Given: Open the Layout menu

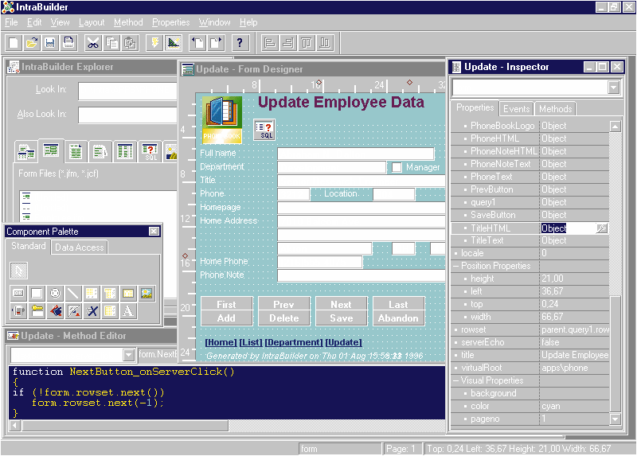Looking at the screenshot, I should coord(92,22).
